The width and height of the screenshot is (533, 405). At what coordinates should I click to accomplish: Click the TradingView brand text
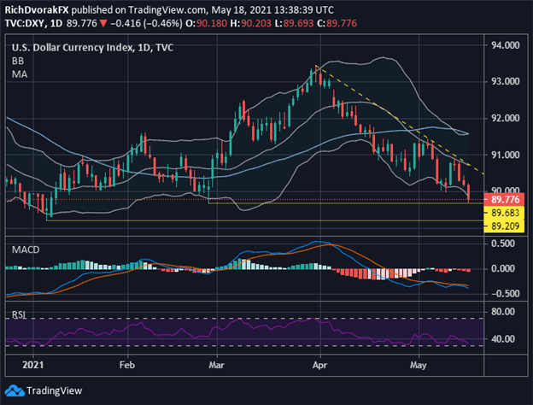click(55, 390)
